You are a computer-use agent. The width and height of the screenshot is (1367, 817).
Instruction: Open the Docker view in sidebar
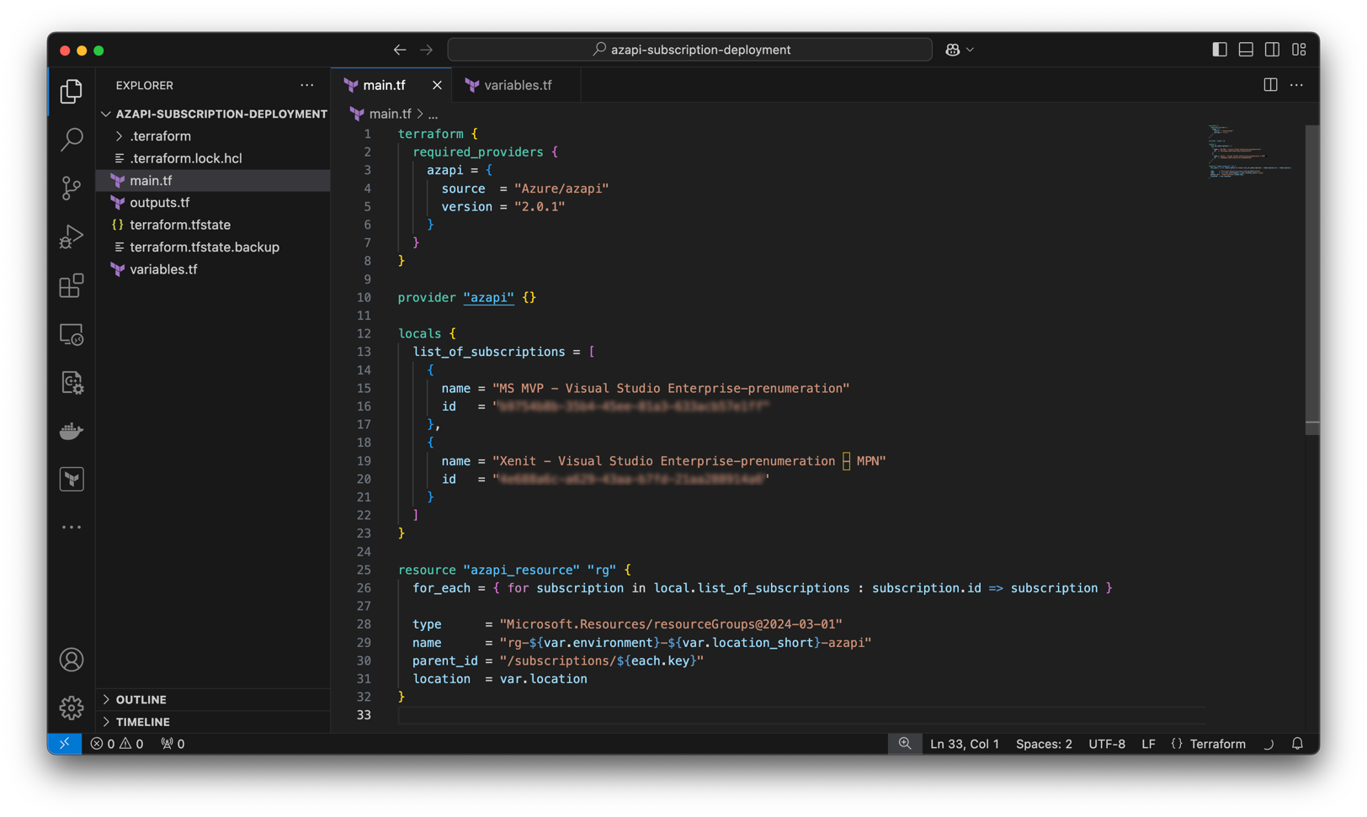click(x=72, y=432)
